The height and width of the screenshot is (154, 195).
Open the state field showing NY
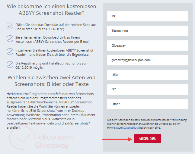pyautogui.click(x=148, y=90)
